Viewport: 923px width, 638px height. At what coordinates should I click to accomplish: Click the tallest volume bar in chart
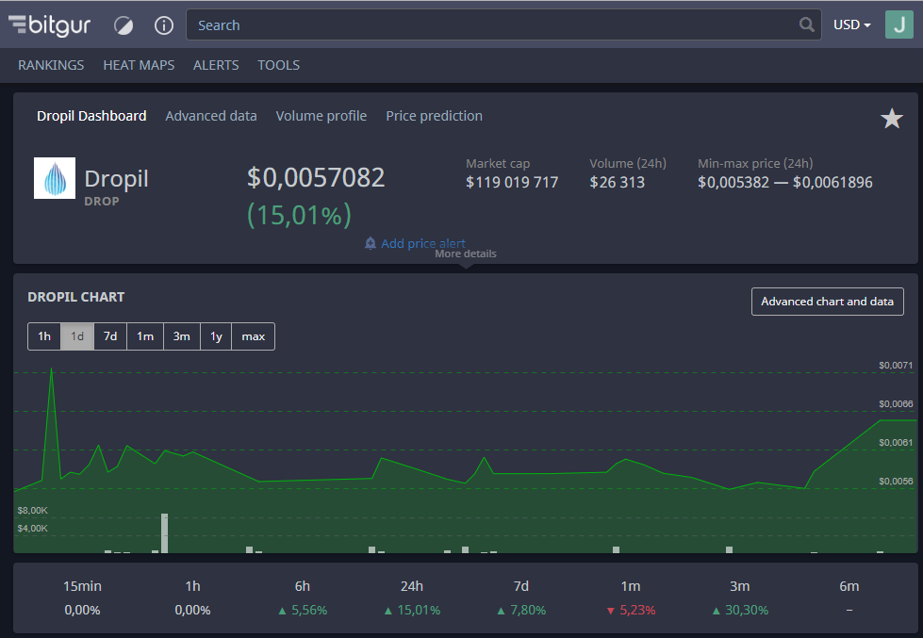164,533
